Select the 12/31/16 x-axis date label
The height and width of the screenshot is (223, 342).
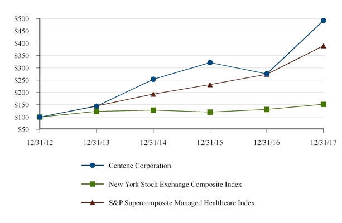tap(267, 143)
